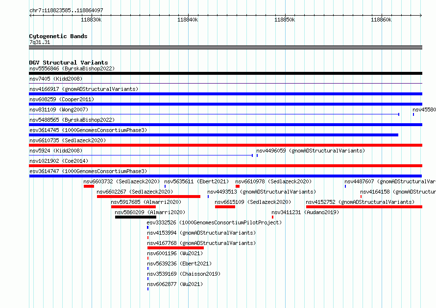Viewport: 436px width, 308px height.
Task: Click the black nsv5556846 variant bar
Action: coord(225,73)
